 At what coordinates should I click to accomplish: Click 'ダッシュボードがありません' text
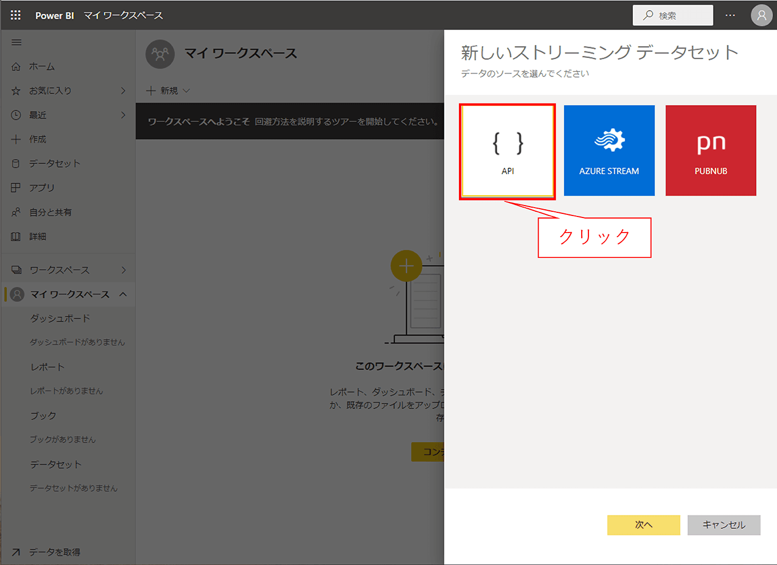(77, 342)
